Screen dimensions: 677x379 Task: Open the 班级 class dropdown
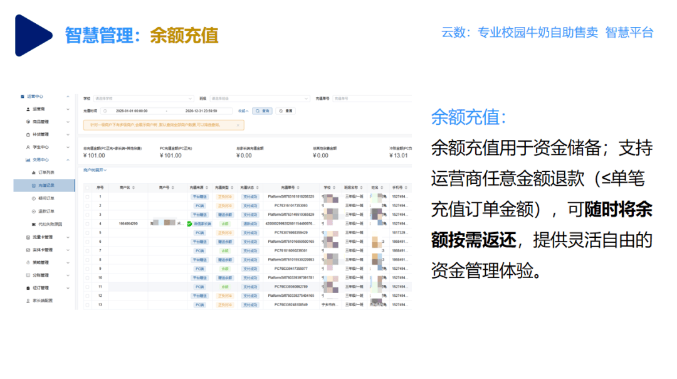258,99
